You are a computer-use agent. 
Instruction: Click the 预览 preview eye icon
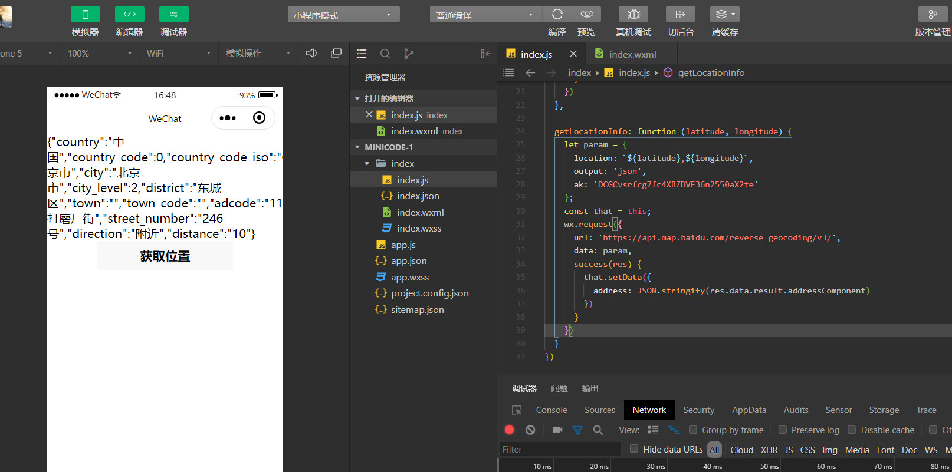tap(587, 14)
